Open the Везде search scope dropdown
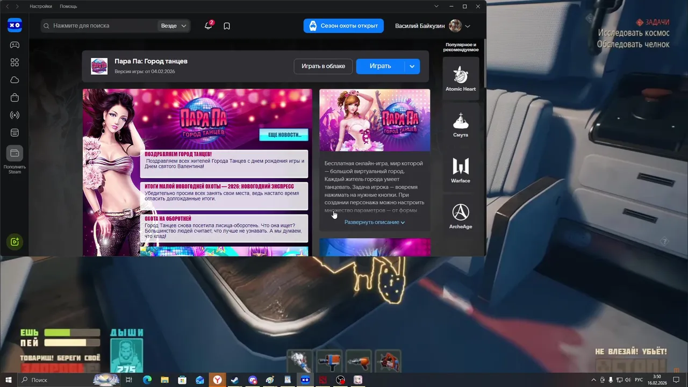688x387 pixels. (174, 26)
